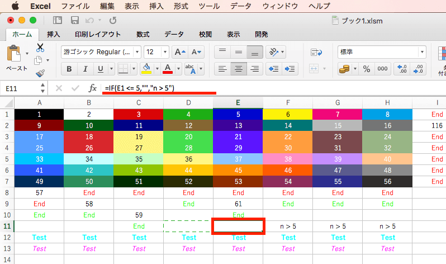The height and width of the screenshot is (264, 446).
Task: Toggle Bold formatting
Action: 69,69
